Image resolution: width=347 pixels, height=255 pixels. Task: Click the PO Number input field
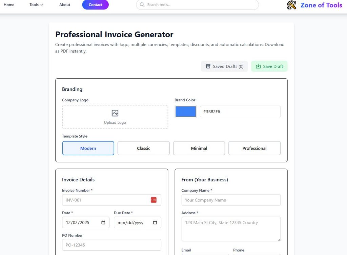coord(111,245)
